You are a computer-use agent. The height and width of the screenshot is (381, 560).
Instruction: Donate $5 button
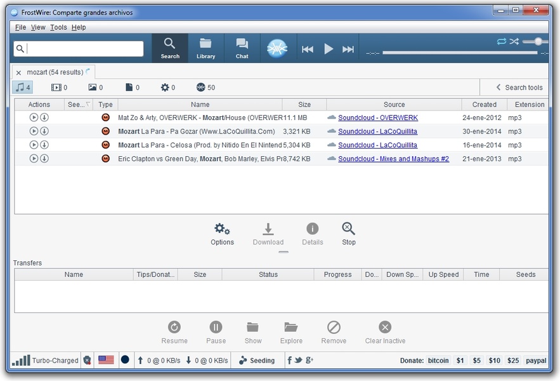point(477,360)
